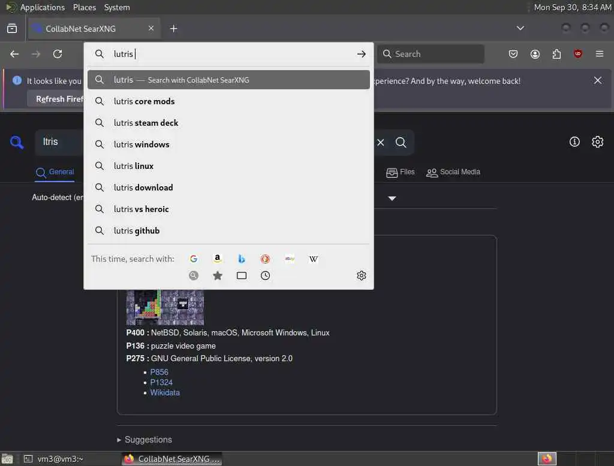The height and width of the screenshot is (466, 614).
Task: Search this time with Amazon
Action: pyautogui.click(x=217, y=259)
